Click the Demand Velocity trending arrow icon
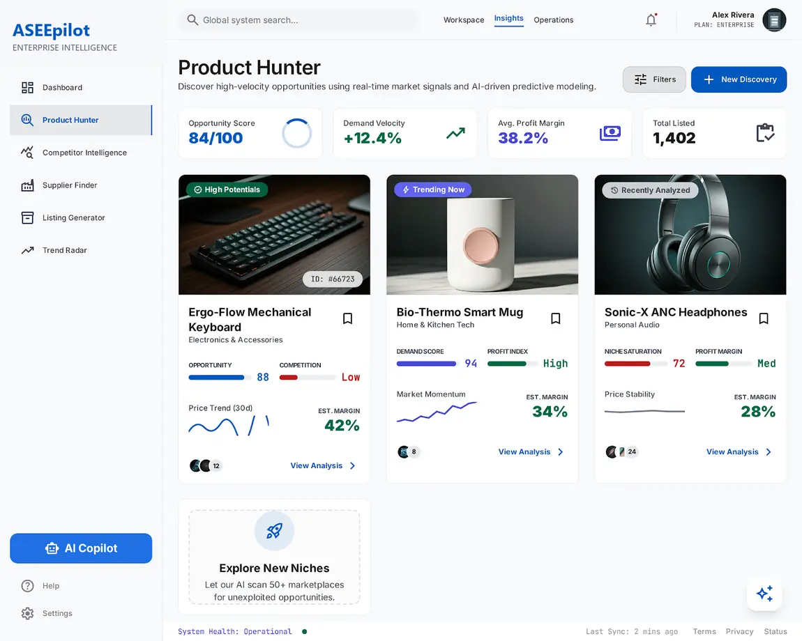Viewport: 802px width, 641px height. (x=455, y=133)
